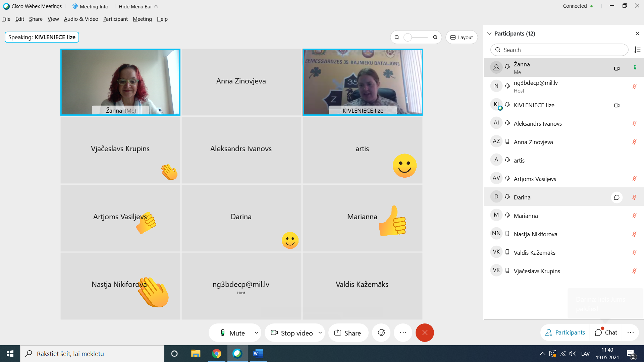Open the reactions smiley button
The width and height of the screenshot is (644, 362).
click(x=381, y=333)
